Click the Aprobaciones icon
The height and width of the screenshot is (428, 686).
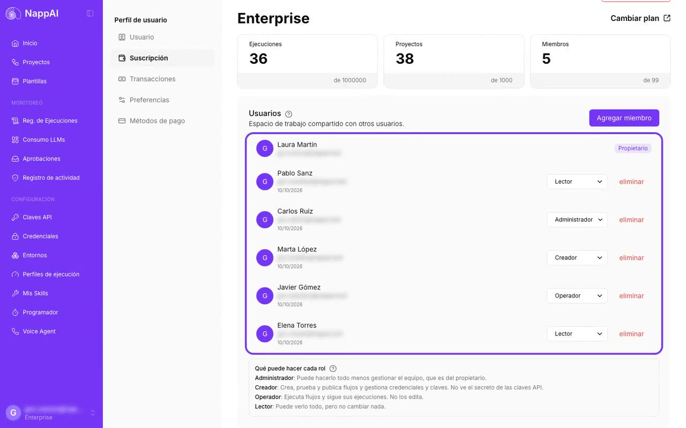[15, 159]
